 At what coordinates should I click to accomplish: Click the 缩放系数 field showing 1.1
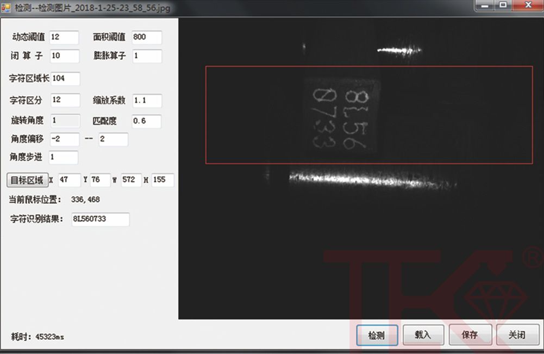pyautogui.click(x=147, y=101)
